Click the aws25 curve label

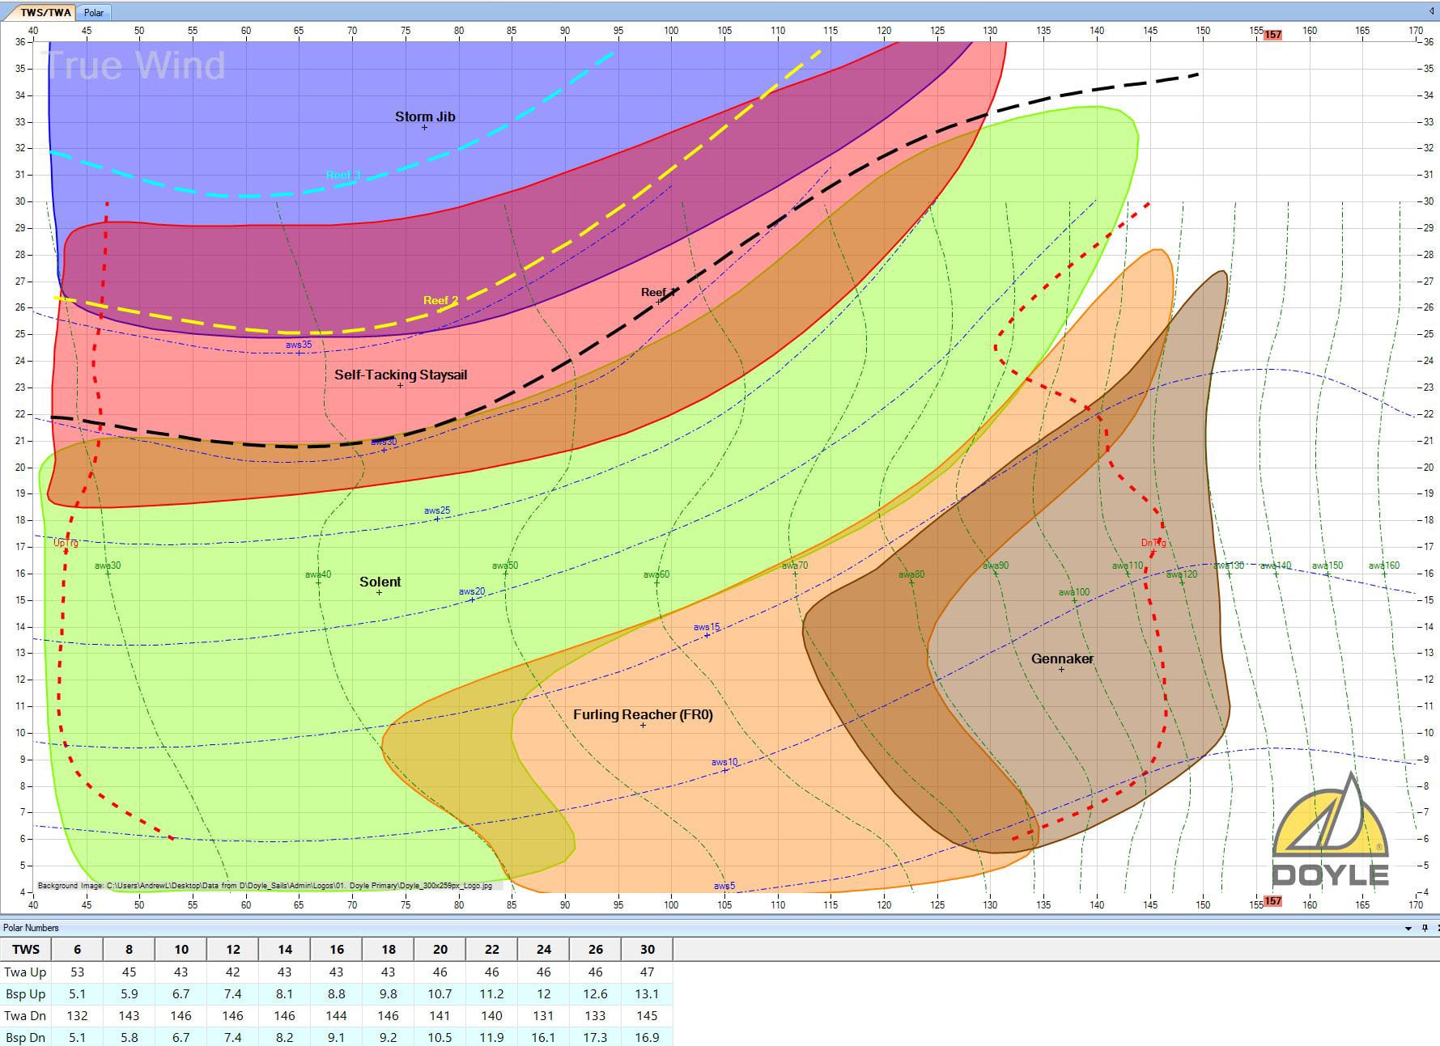(437, 510)
